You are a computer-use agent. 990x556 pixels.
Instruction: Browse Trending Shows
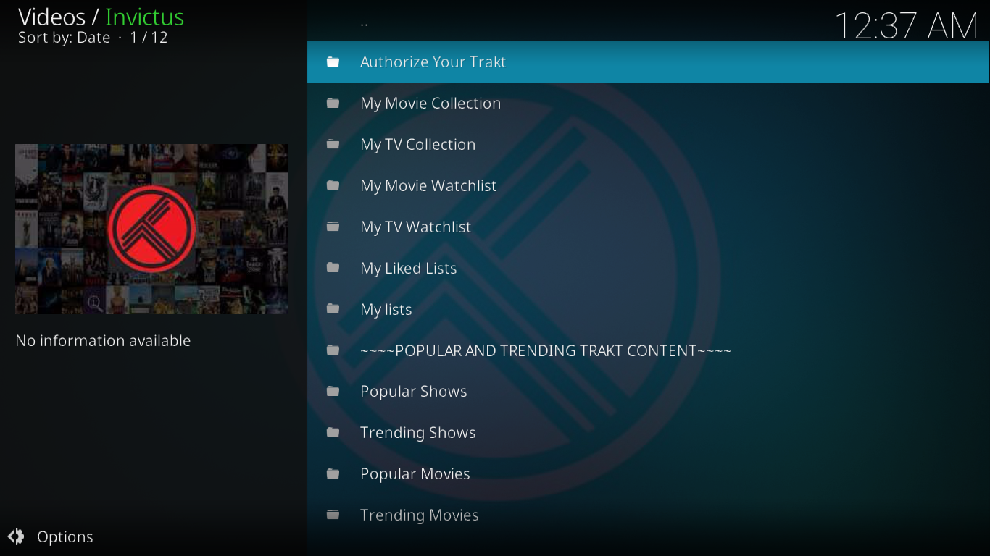pos(648,432)
